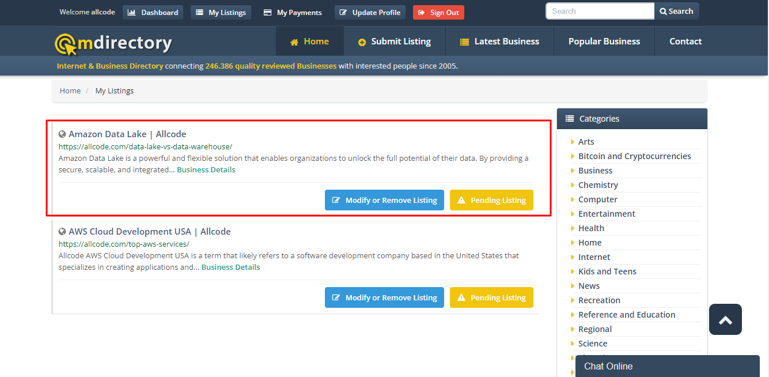Screen dimensions: 769x377
Task: Open Update Profile page
Action: pyautogui.click(x=370, y=12)
